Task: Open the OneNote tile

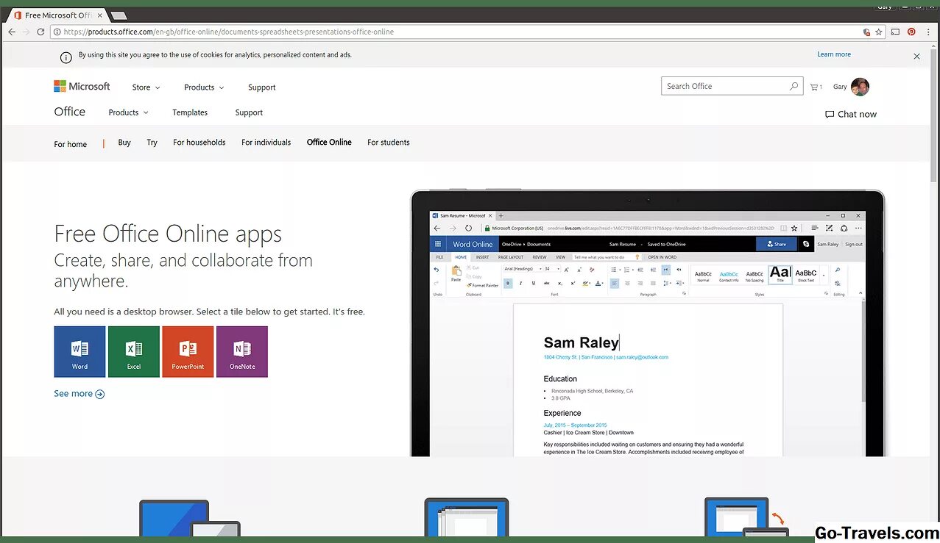Action: [x=242, y=352]
